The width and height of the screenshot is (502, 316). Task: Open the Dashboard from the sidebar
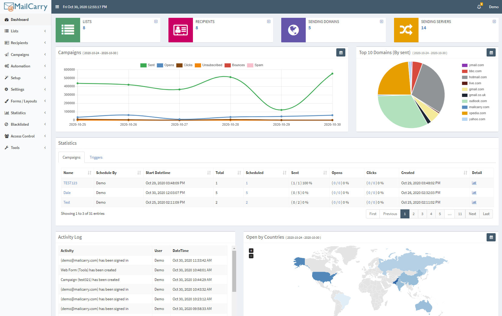point(20,19)
